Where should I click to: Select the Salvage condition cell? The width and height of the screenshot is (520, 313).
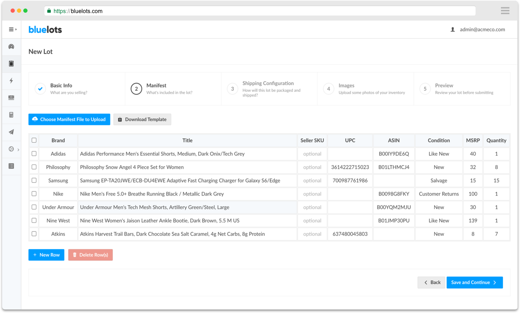tap(439, 181)
